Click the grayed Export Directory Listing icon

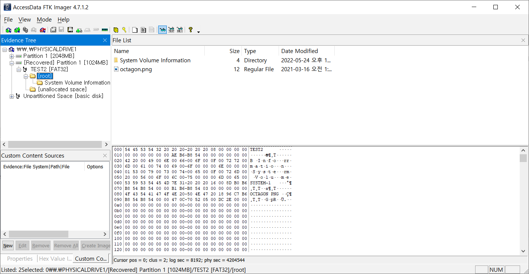coord(152,30)
